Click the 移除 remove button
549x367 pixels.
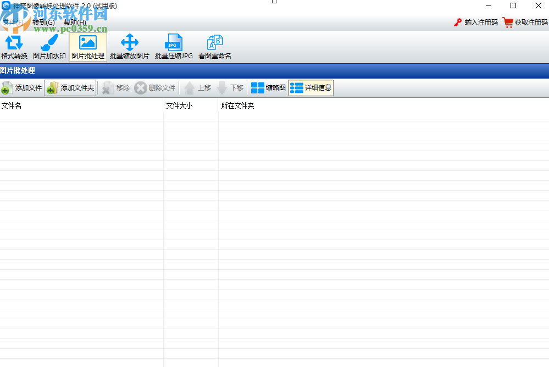pos(116,88)
